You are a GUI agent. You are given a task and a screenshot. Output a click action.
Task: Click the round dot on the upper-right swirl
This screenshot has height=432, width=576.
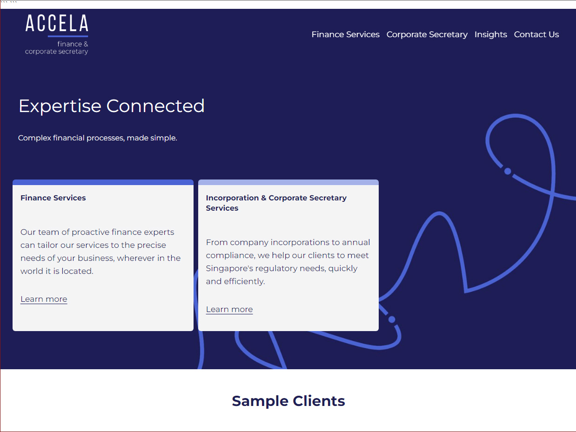tap(508, 171)
